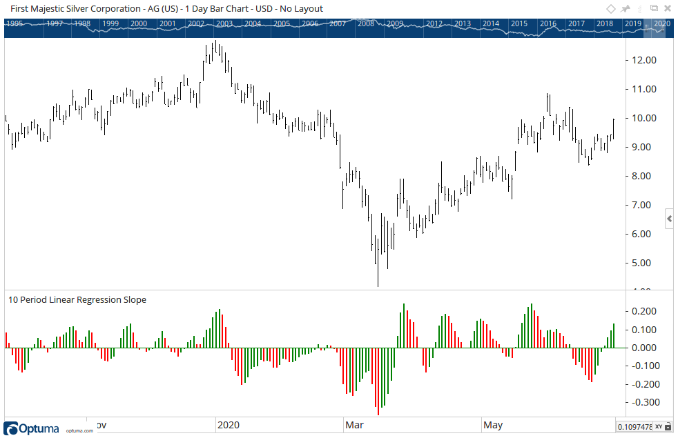This screenshot has height=438, width=678.
Task: Toggle the padlock icon beside XY
Action: click(x=668, y=426)
